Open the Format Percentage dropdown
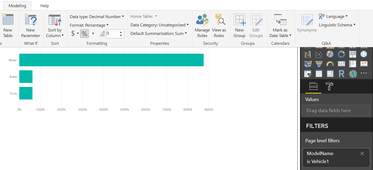Screen dimensions: 373x170 pos(89,25)
